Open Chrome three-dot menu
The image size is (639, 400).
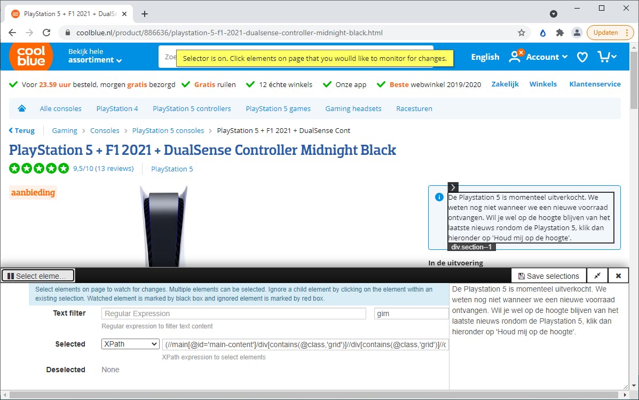point(627,33)
